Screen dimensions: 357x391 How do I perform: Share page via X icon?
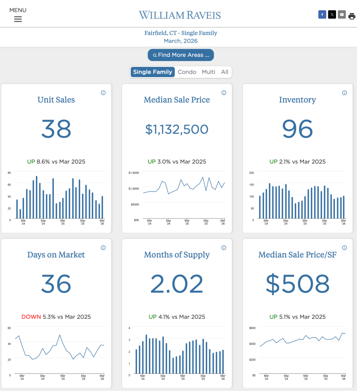click(332, 15)
